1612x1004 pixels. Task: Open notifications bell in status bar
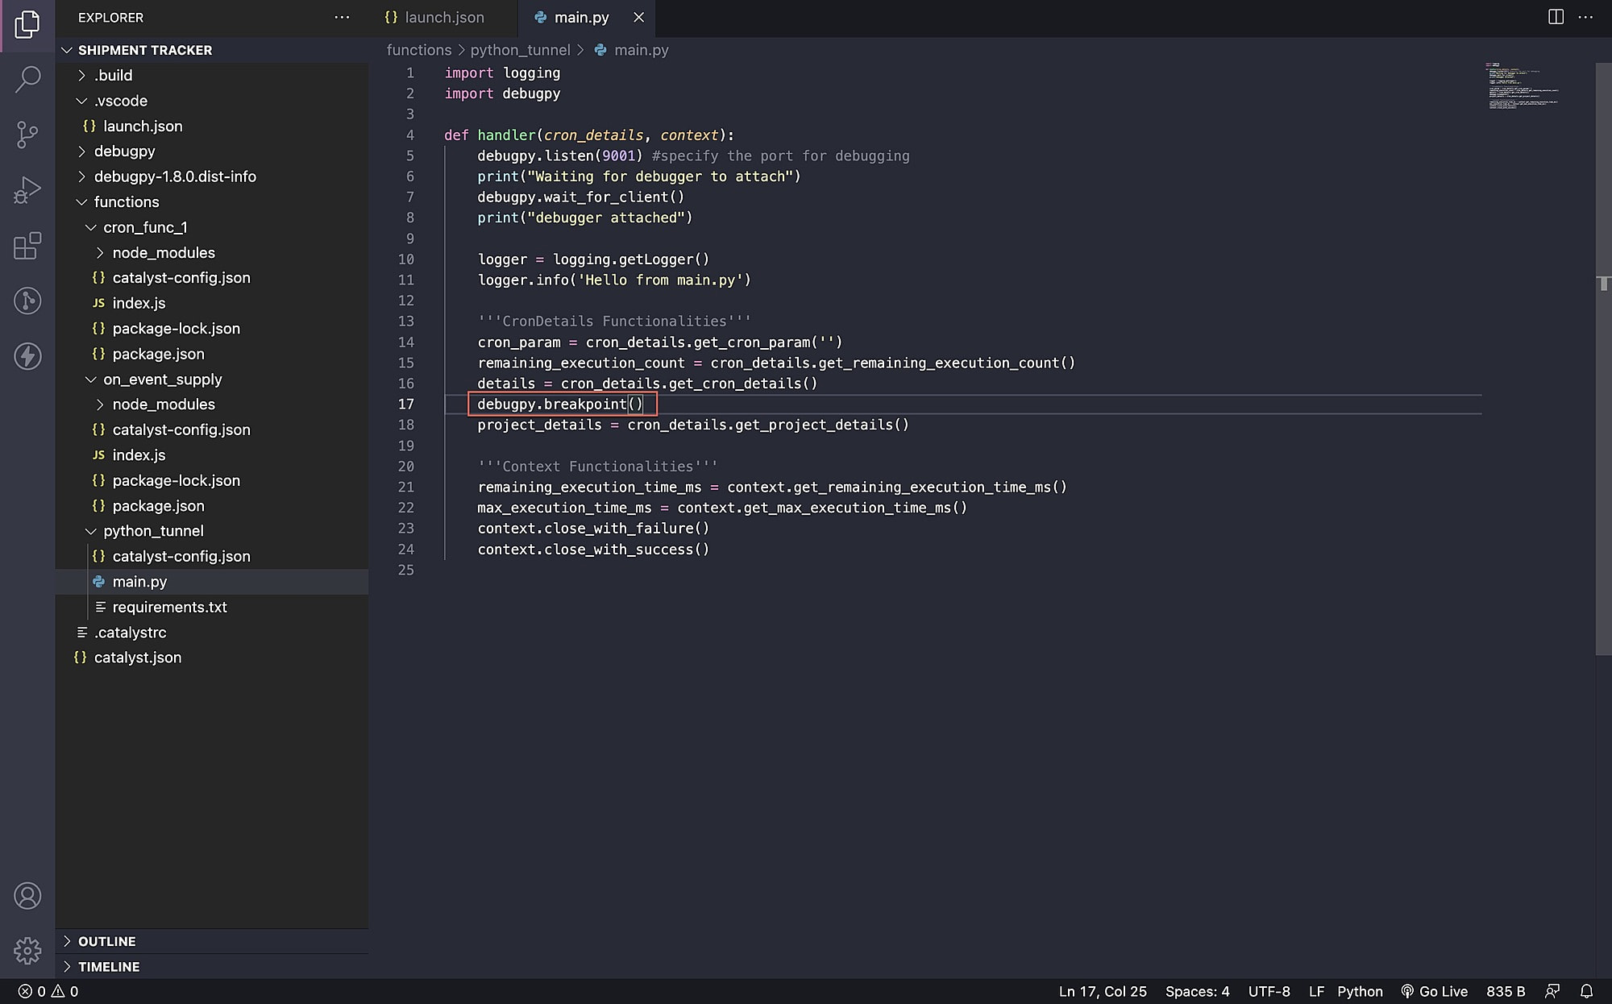pyautogui.click(x=1586, y=991)
